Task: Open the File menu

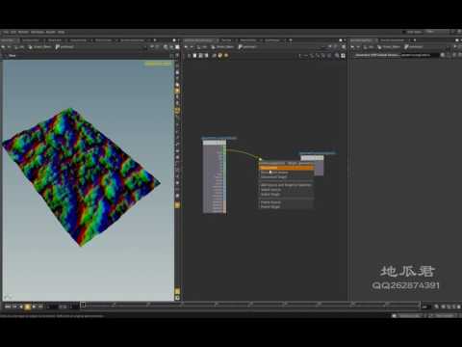Action: pos(6,32)
